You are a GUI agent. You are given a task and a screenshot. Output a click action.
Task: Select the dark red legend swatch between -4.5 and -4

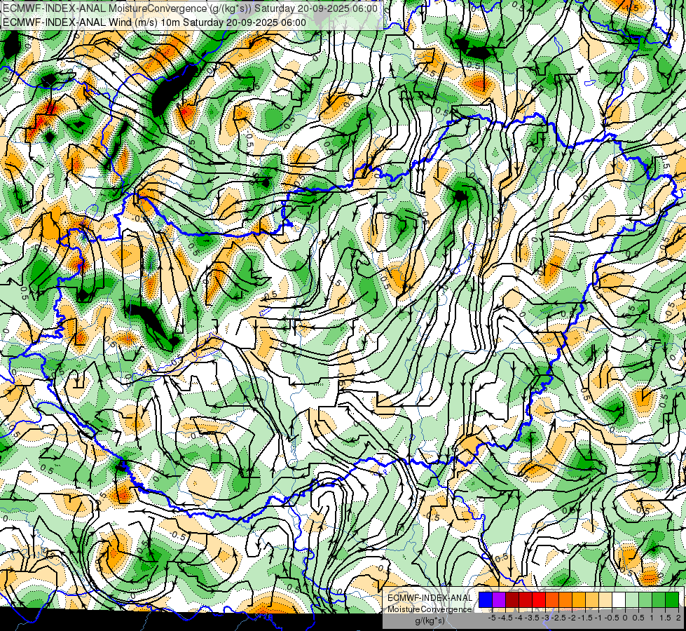(x=512, y=600)
